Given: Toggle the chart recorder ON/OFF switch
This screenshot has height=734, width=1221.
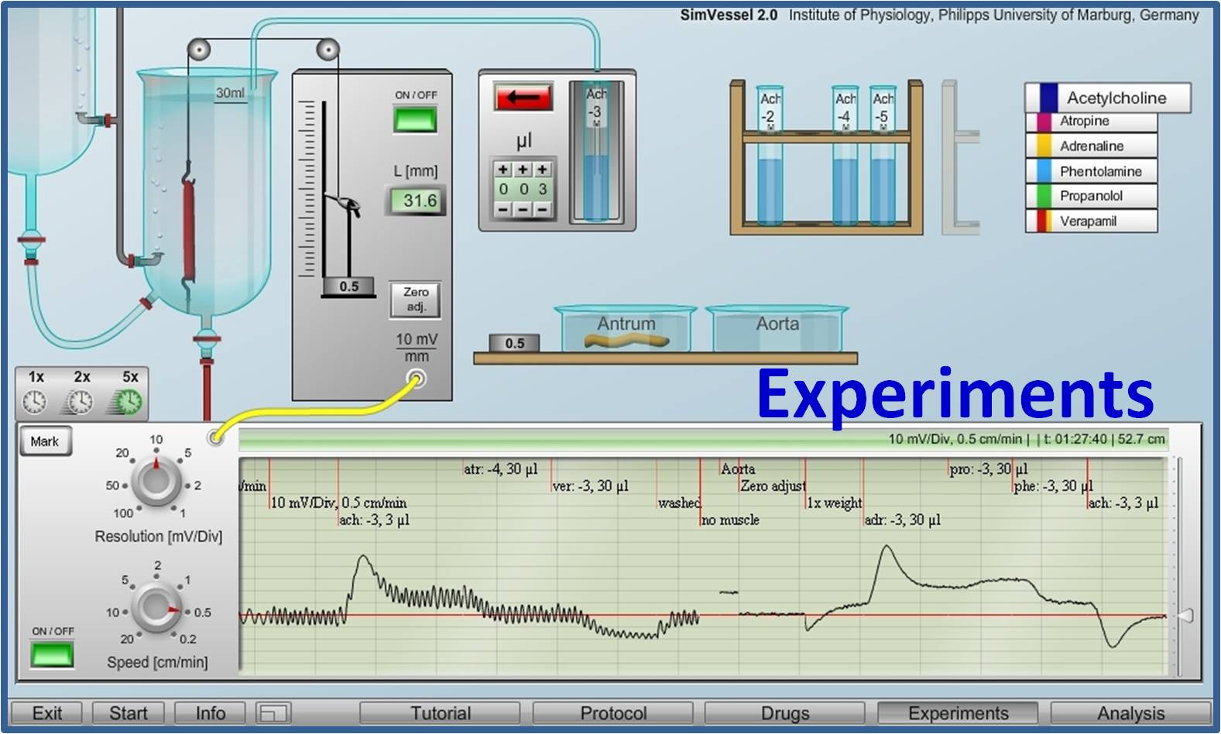Looking at the screenshot, I should pyautogui.click(x=53, y=655).
